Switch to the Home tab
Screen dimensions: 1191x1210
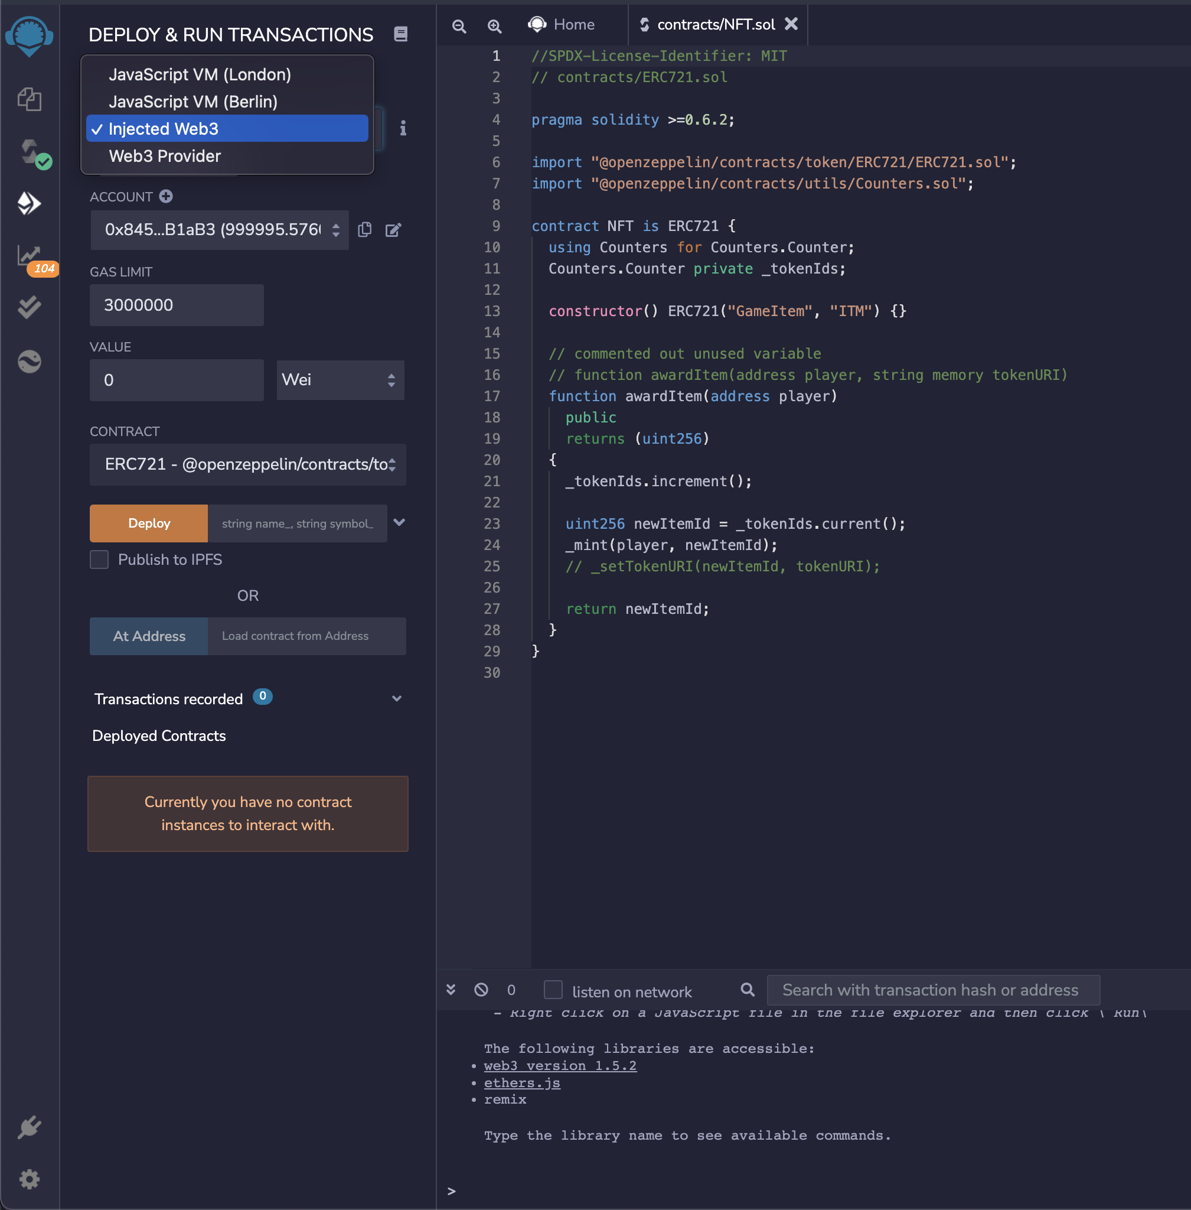click(562, 24)
